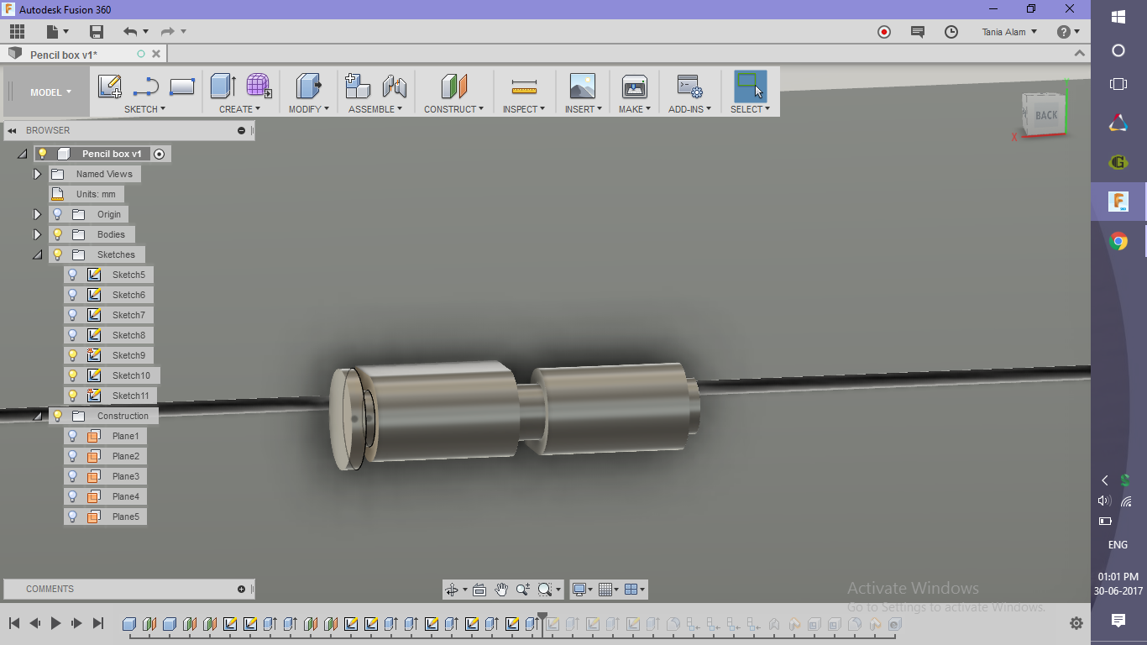The image size is (1147, 645).
Task: Click the New Component icon
Action: click(359, 87)
